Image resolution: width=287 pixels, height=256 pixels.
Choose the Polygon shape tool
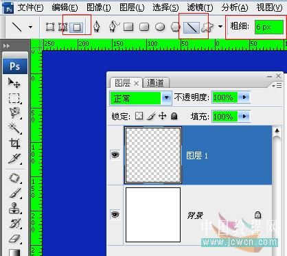click(175, 27)
